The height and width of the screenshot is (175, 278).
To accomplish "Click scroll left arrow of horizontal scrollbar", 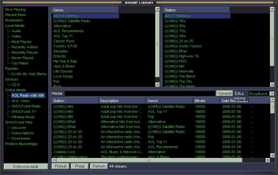I will click(x=54, y=160).
